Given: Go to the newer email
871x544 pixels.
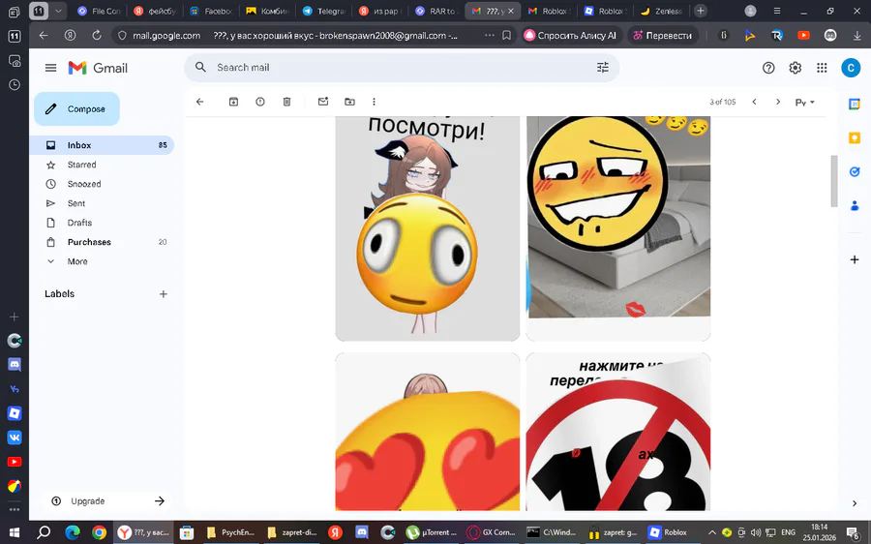Looking at the screenshot, I should [x=754, y=102].
